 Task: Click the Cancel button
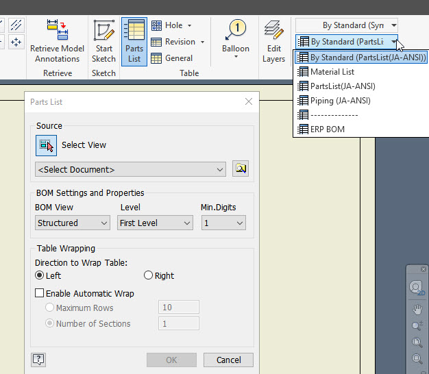click(x=228, y=360)
